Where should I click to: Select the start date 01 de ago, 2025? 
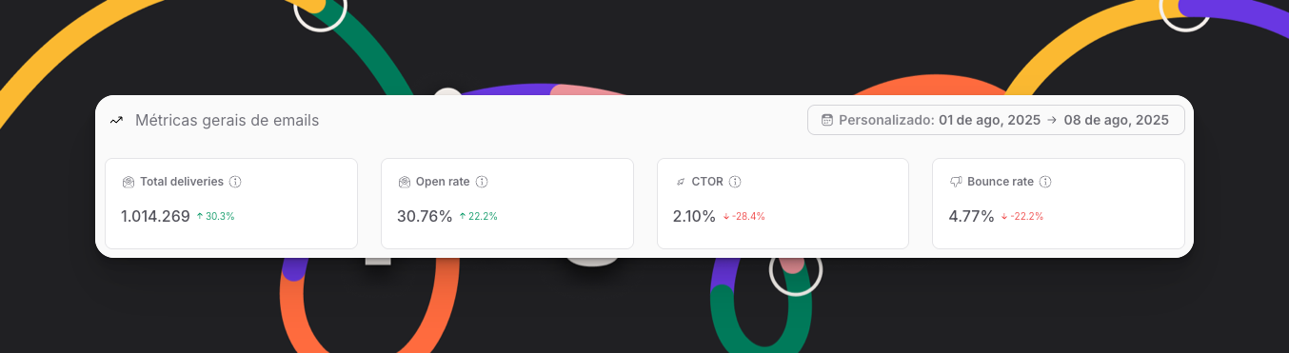coord(989,121)
